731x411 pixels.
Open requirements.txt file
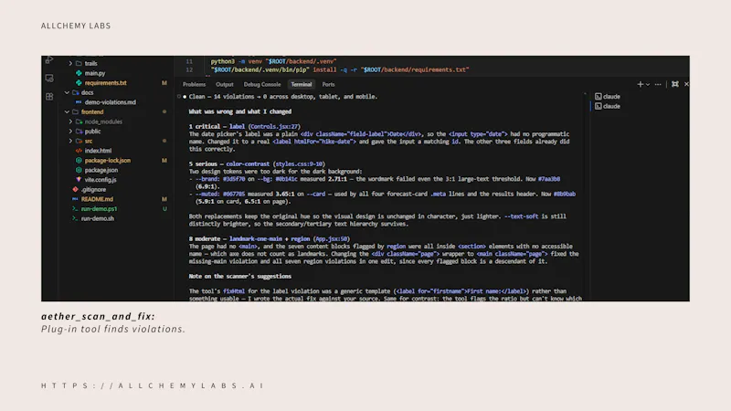(x=105, y=83)
